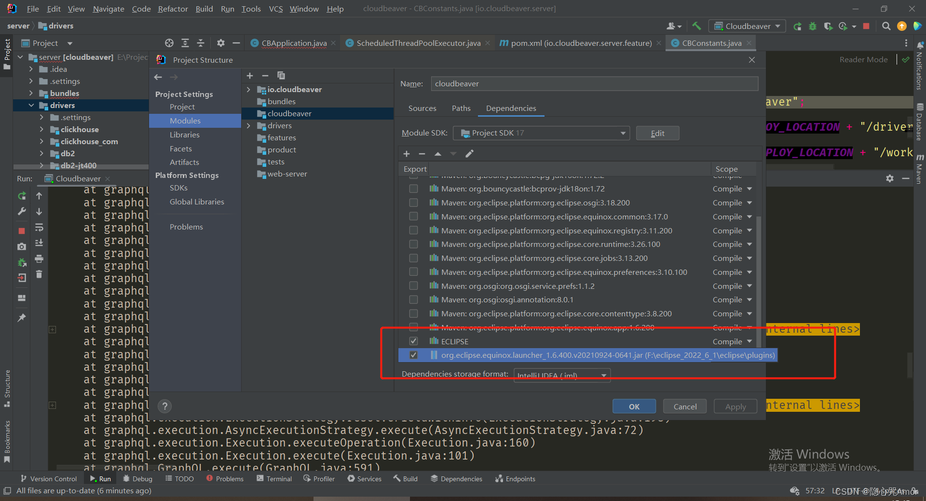The image size is (926, 501).
Task: Open Search Everywhere magnifier icon
Action: point(886,26)
